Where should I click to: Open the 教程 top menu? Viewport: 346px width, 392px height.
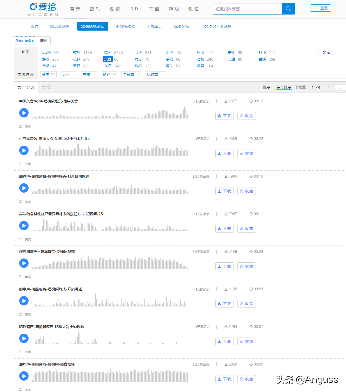coord(194,9)
